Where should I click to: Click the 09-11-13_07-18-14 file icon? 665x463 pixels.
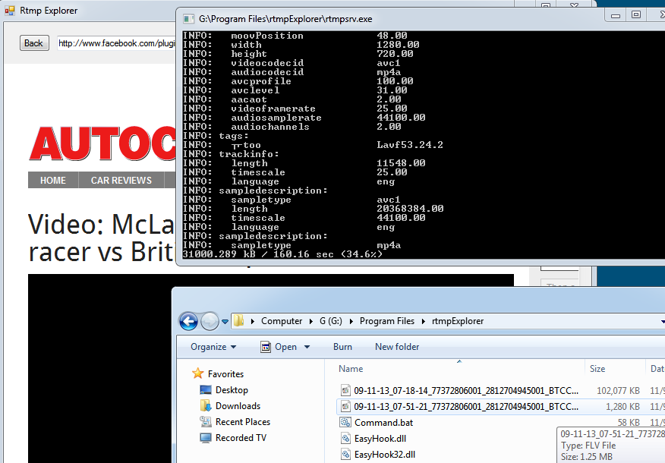click(345, 390)
